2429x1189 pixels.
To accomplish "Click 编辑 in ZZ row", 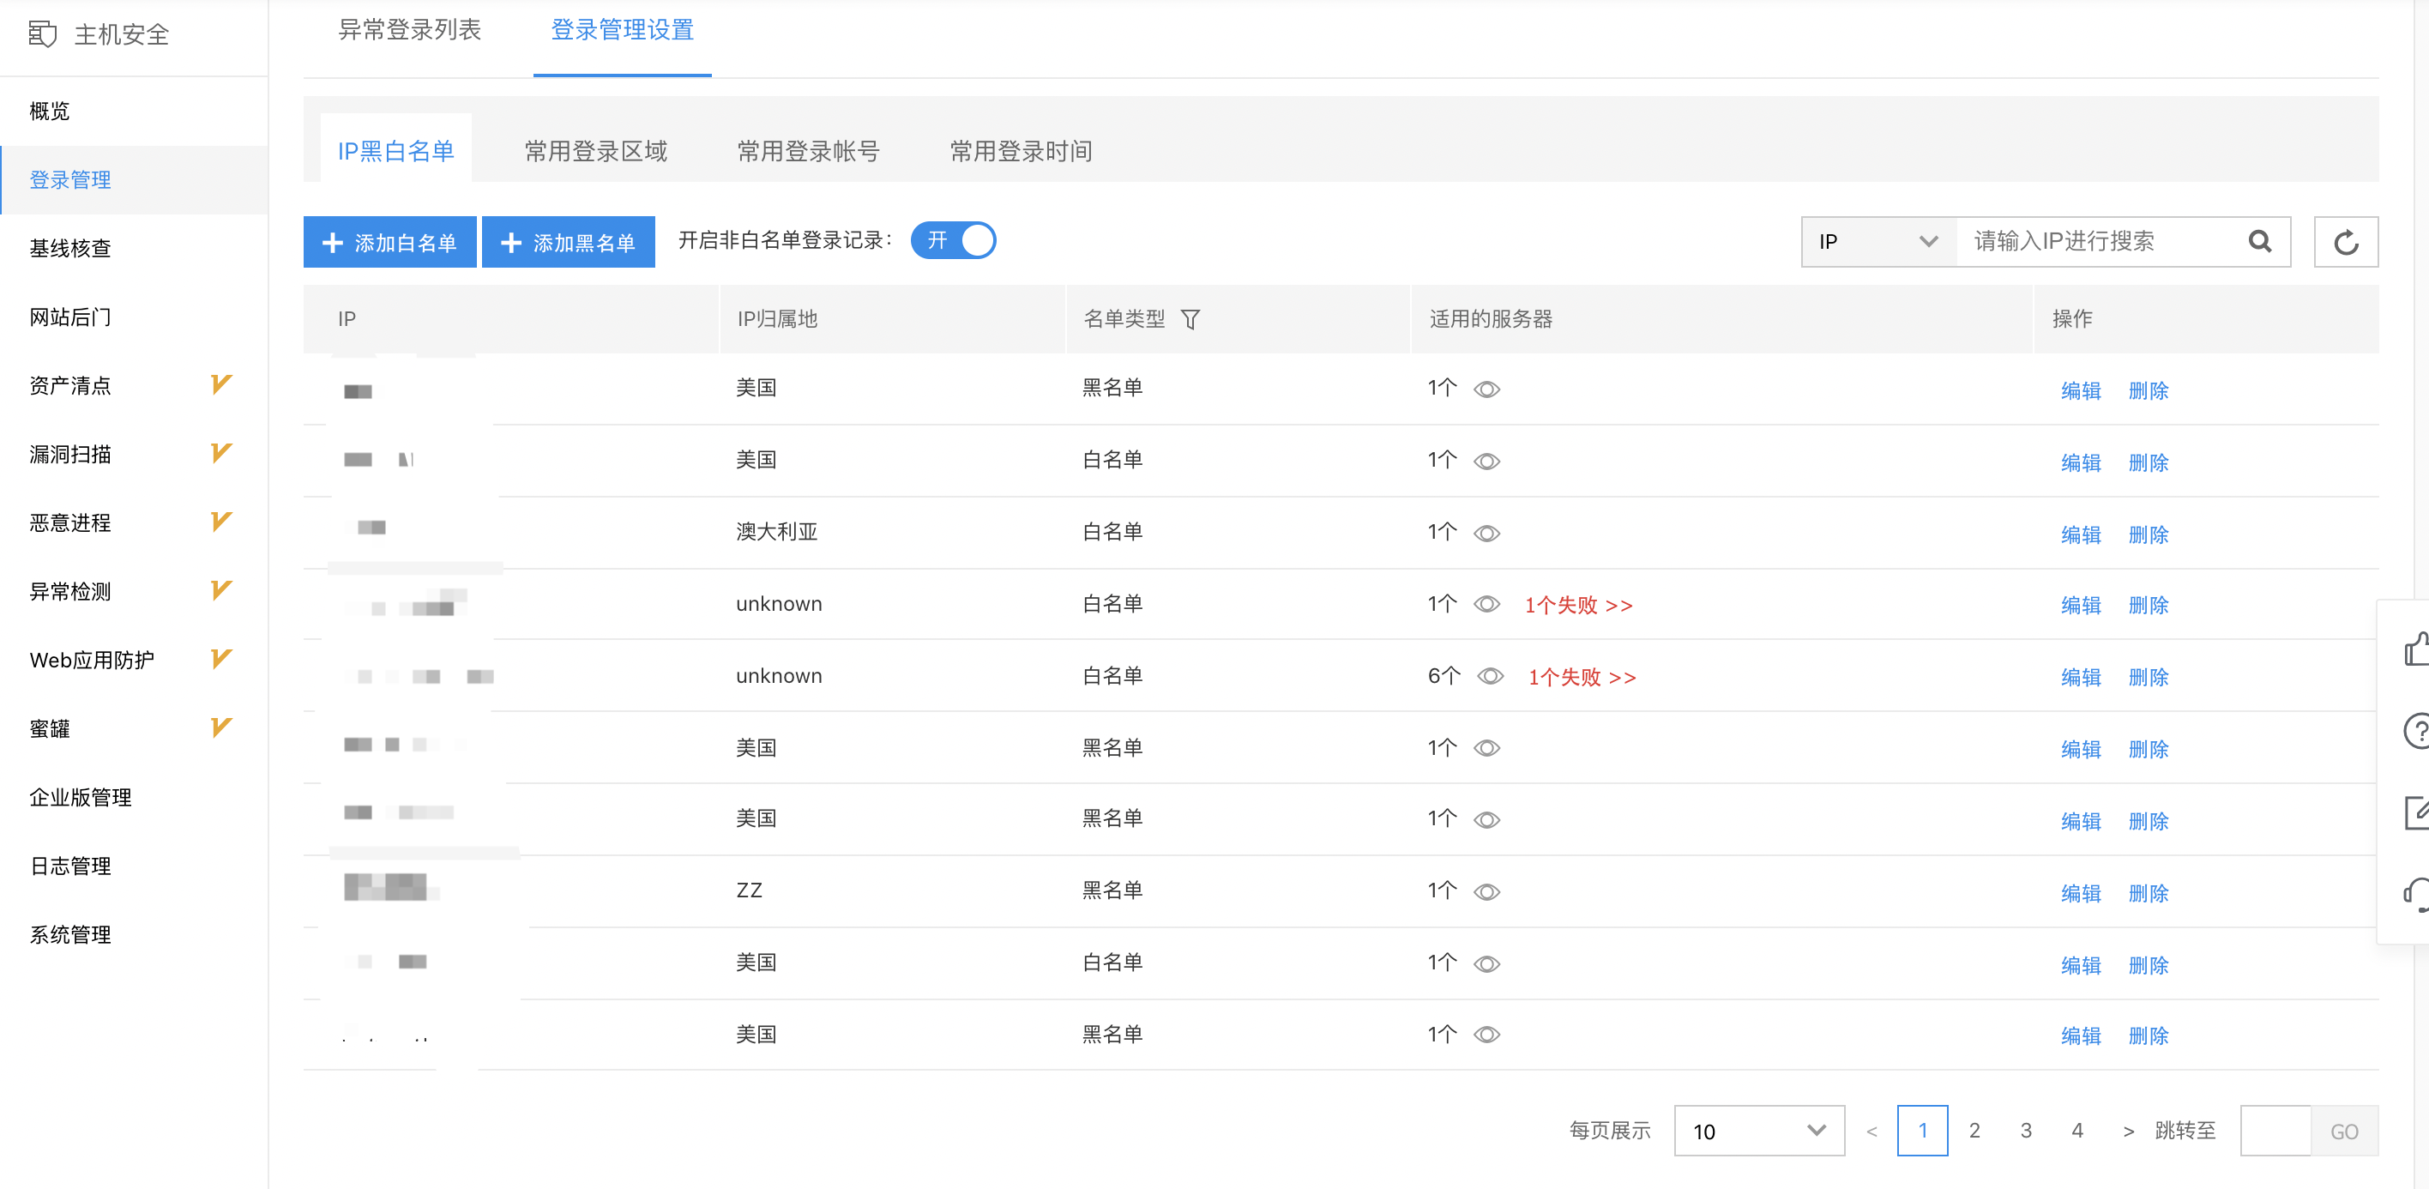I will (2080, 893).
